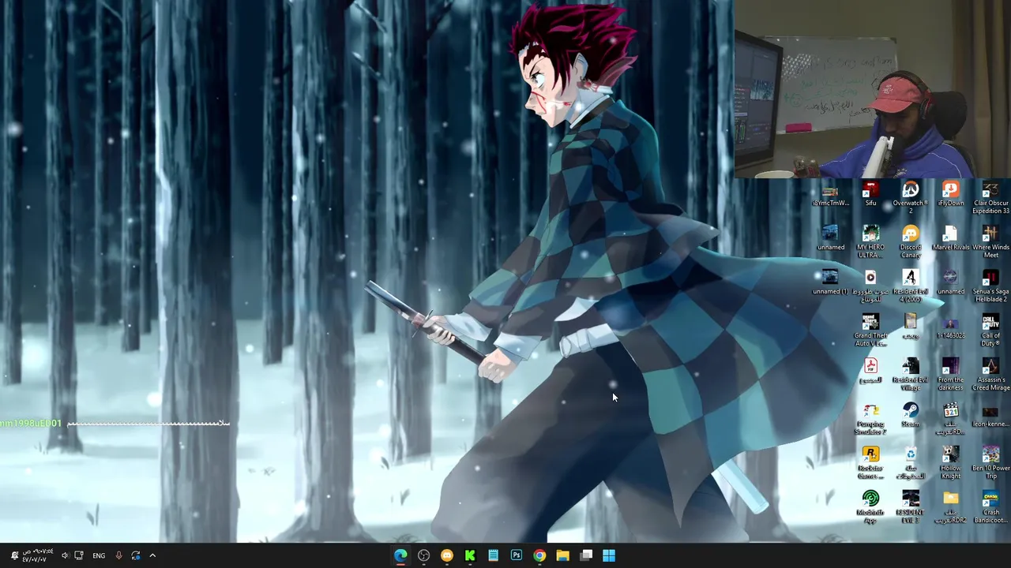Switch the ENG input language indicator
The height and width of the screenshot is (568, 1011).
(99, 555)
